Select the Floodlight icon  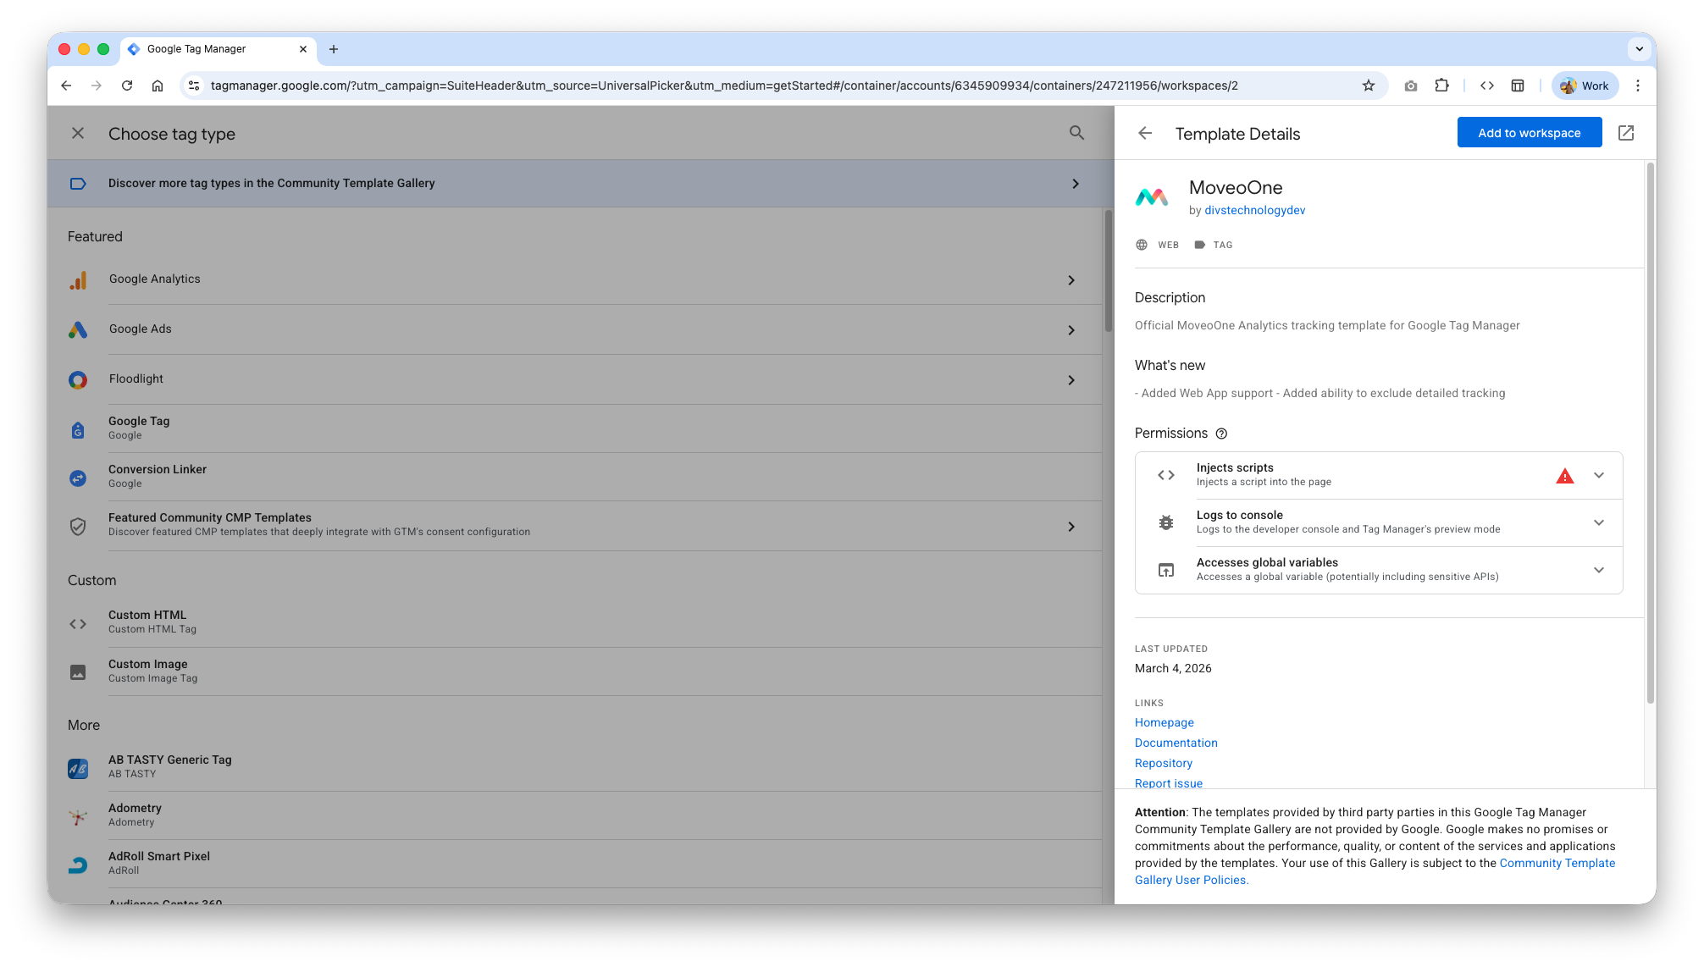[78, 380]
